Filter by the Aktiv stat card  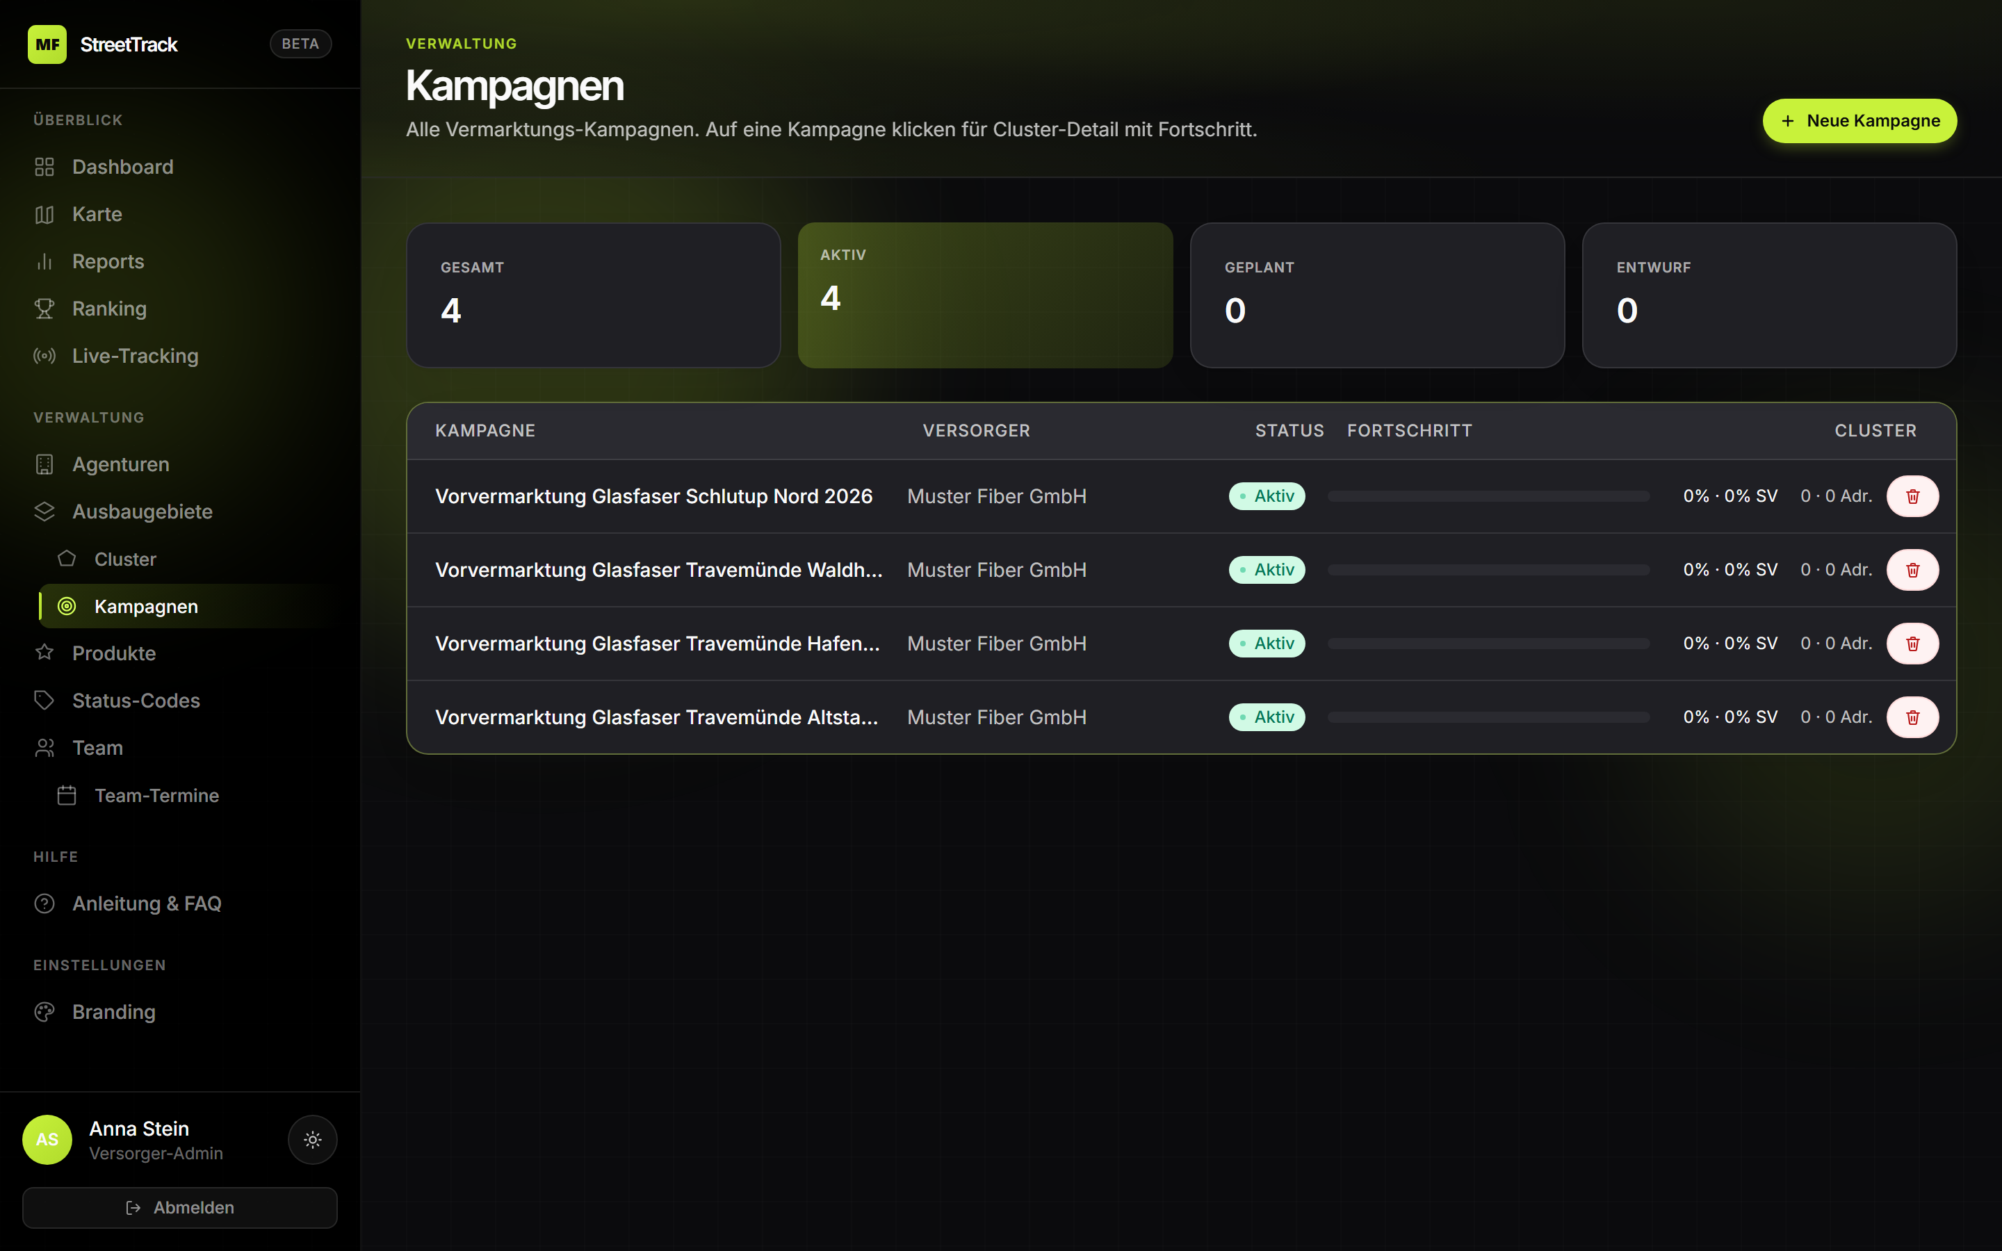pos(984,295)
